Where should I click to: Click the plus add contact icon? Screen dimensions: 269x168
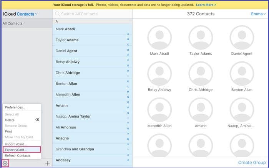click(x=47, y=163)
